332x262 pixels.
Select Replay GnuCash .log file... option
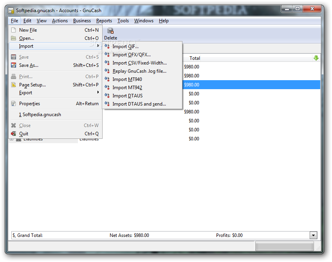tap(142, 71)
